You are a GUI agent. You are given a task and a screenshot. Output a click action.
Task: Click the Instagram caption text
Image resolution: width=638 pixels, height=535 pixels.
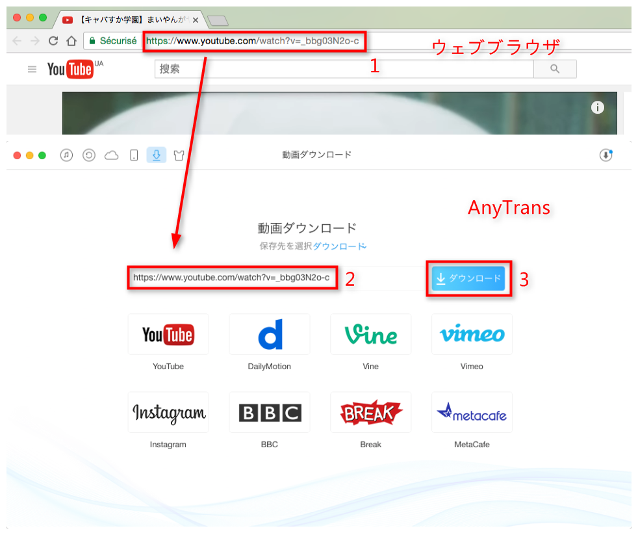click(x=168, y=445)
